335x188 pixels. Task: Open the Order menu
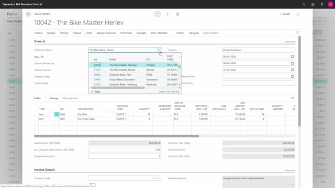coord(88,33)
